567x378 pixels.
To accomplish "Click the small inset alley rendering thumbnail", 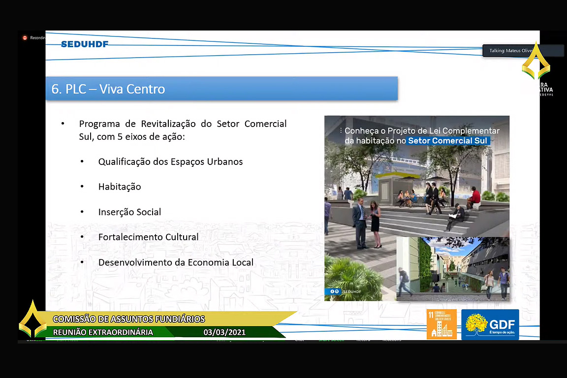I will 452,269.
